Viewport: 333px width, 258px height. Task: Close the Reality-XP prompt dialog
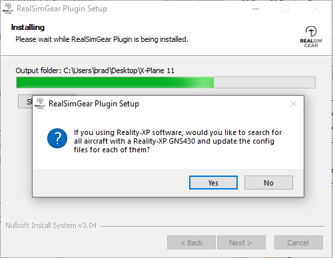(294, 104)
